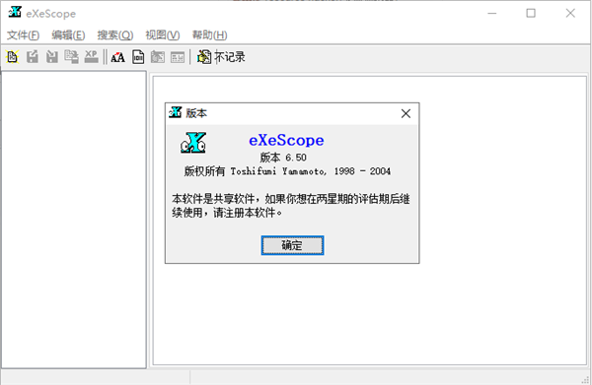Open the 视图(V) menu

click(x=163, y=35)
